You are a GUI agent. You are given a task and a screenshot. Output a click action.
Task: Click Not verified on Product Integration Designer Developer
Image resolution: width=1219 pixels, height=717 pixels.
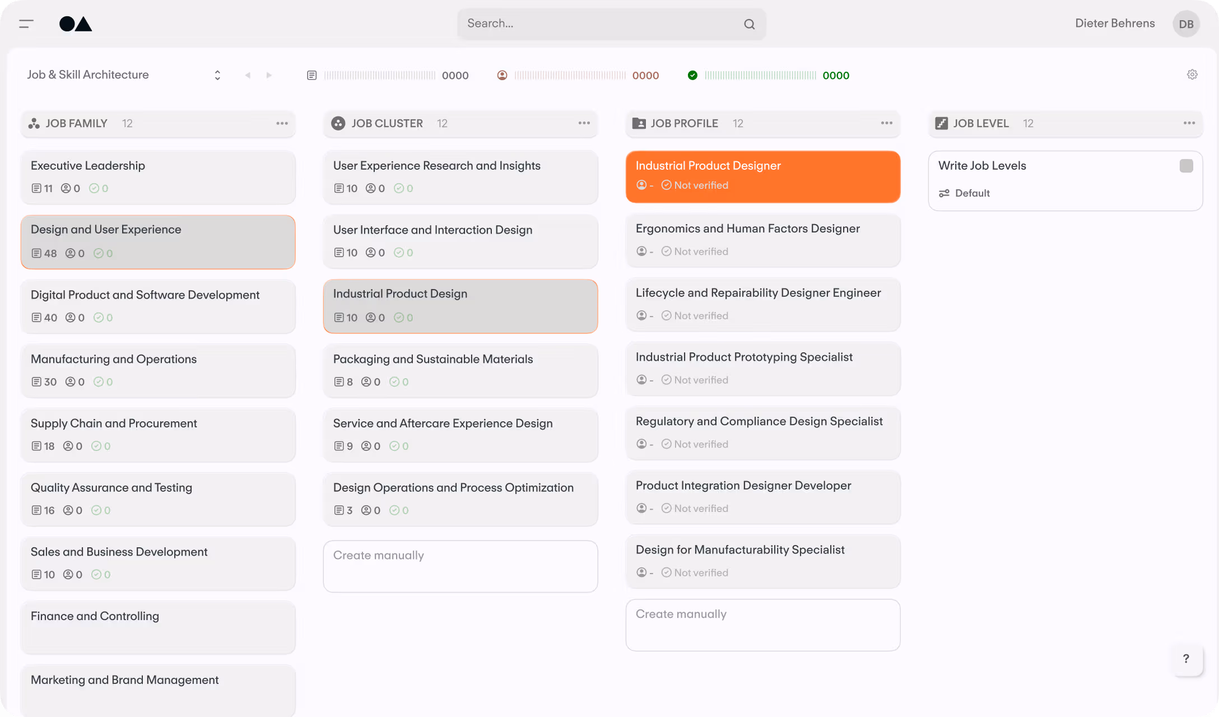tap(701, 509)
